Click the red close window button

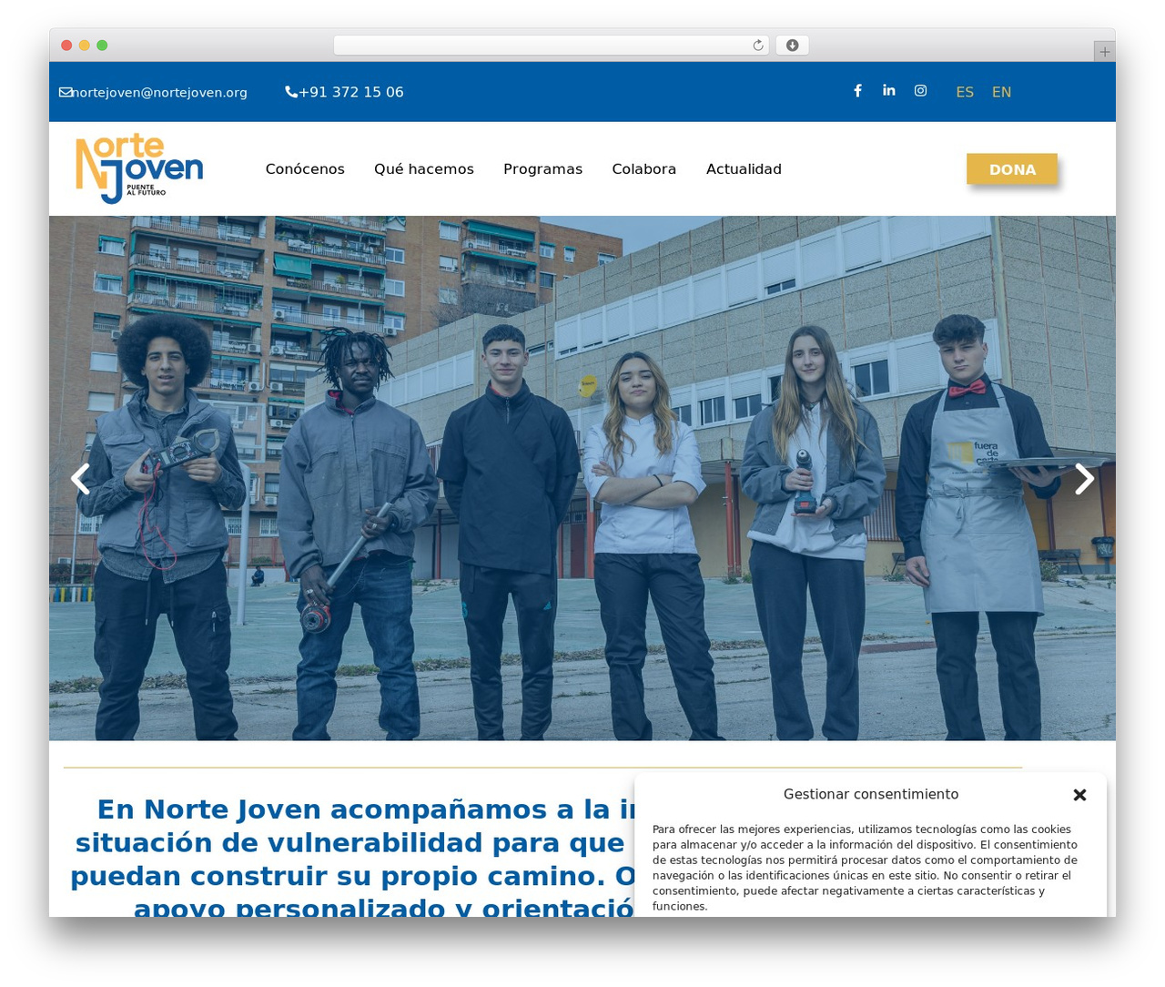66,46
